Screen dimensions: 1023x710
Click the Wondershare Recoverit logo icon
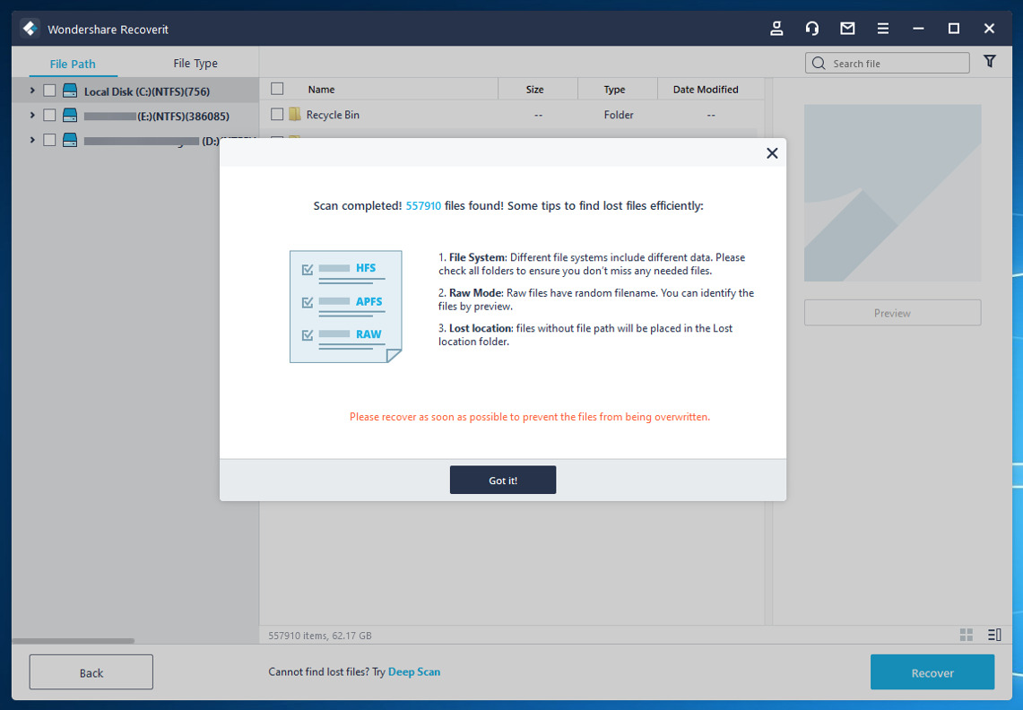point(30,29)
